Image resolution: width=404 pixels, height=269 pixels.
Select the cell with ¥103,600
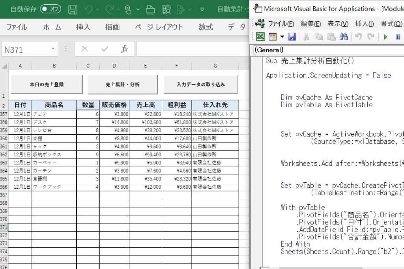tap(146, 122)
